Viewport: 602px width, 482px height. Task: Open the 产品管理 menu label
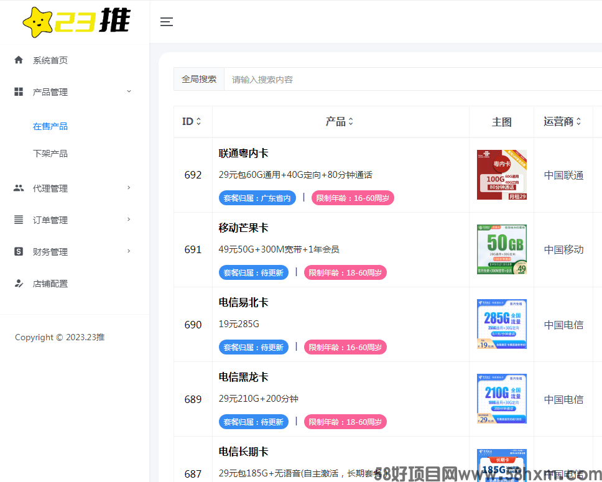coord(50,92)
